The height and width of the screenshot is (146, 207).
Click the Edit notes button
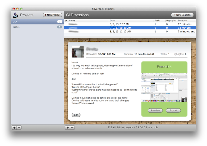(76, 115)
